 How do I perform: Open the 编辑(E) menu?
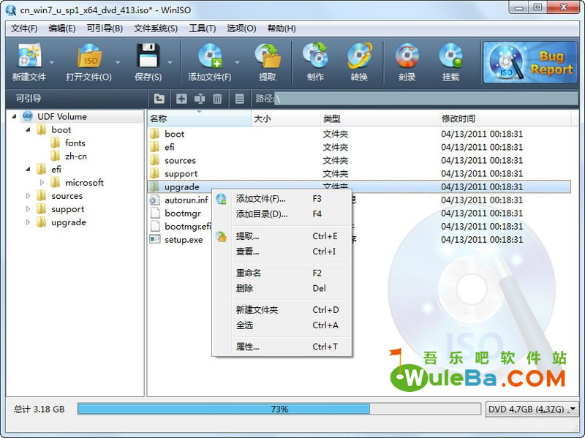[62, 29]
